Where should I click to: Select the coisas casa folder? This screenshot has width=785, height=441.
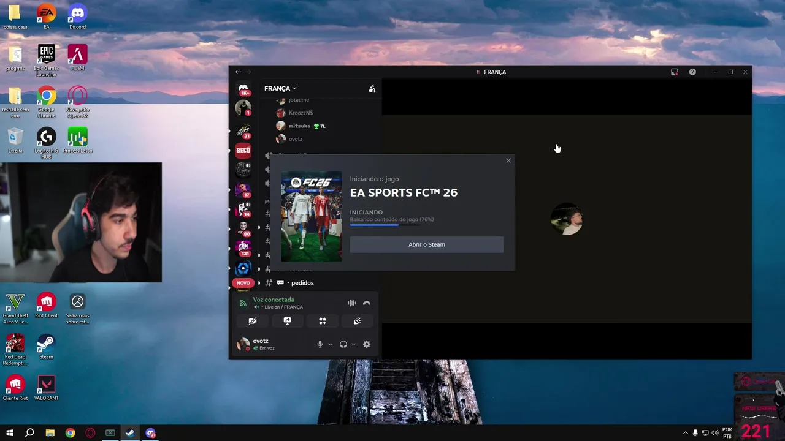point(15,17)
